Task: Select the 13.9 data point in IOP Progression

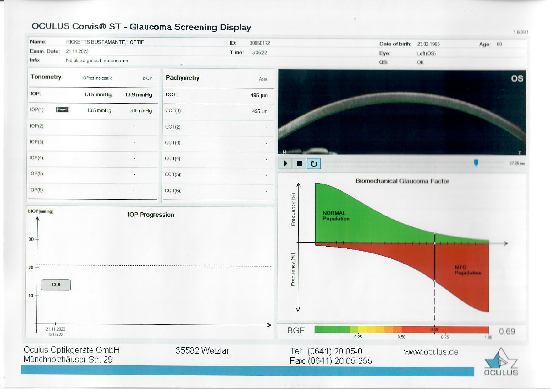Action: click(x=56, y=285)
